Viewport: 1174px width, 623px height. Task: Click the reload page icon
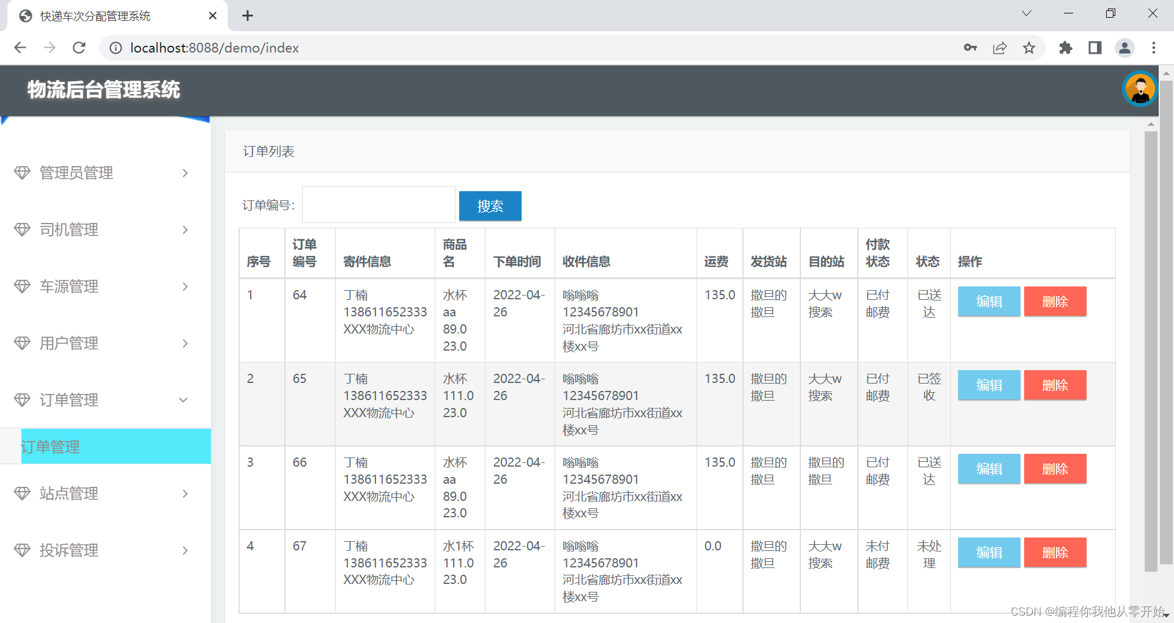(79, 48)
